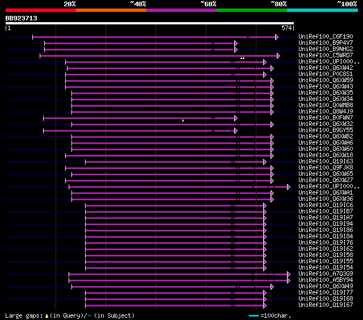
Task: Select the UniRef100_Q6XW36 label
Action: (x=326, y=199)
